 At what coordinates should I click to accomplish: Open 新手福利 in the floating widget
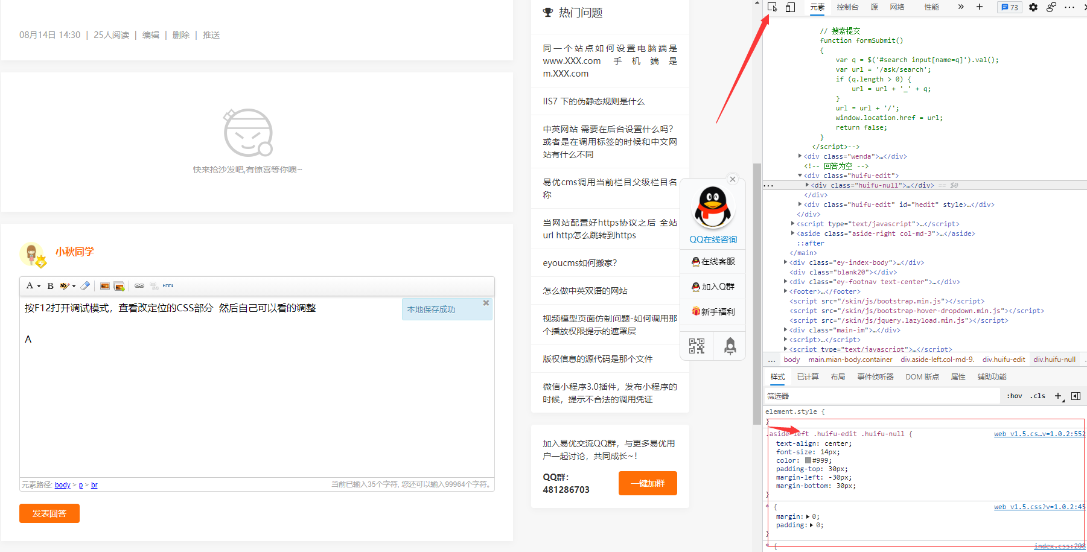713,312
